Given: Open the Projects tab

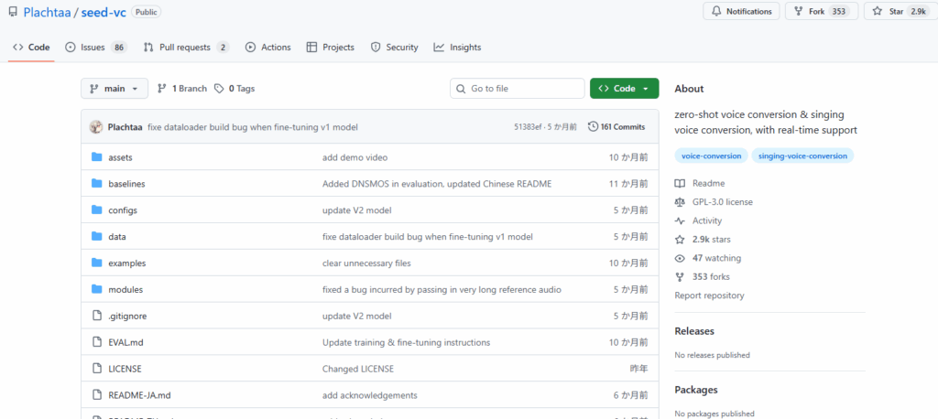Looking at the screenshot, I should [x=330, y=48].
